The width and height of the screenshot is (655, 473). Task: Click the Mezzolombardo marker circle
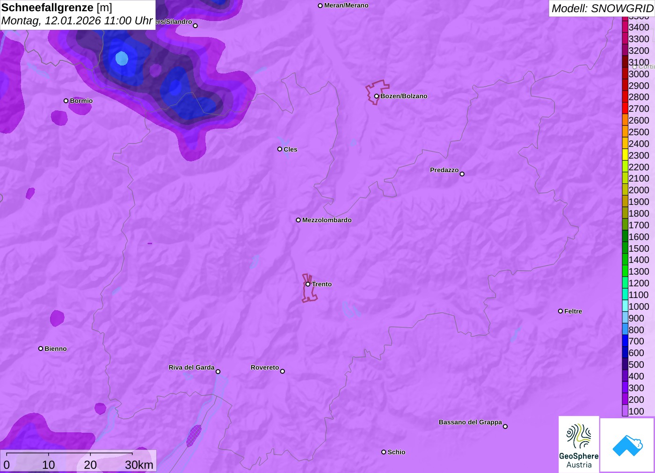pyautogui.click(x=298, y=220)
